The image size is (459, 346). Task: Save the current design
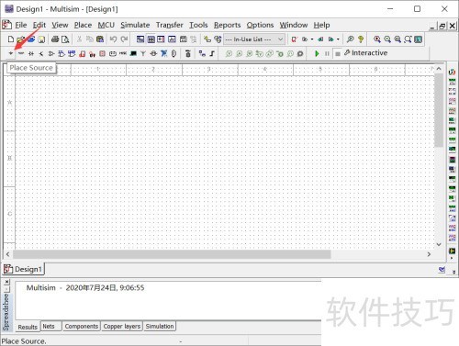coord(41,39)
